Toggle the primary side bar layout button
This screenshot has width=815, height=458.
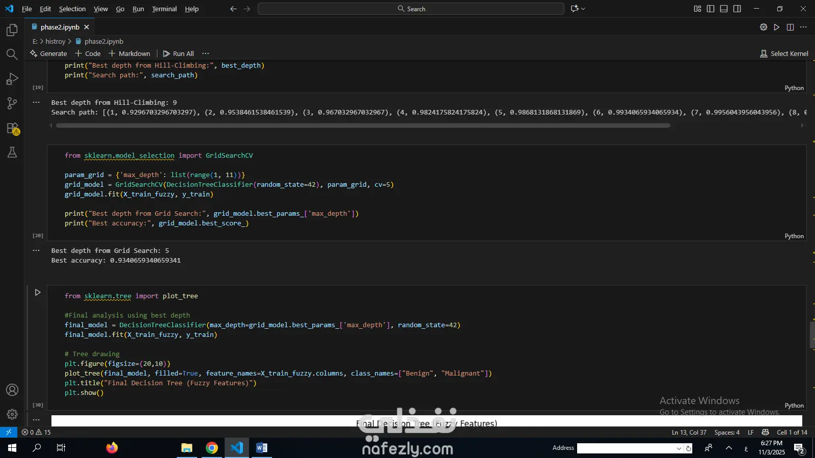(711, 9)
